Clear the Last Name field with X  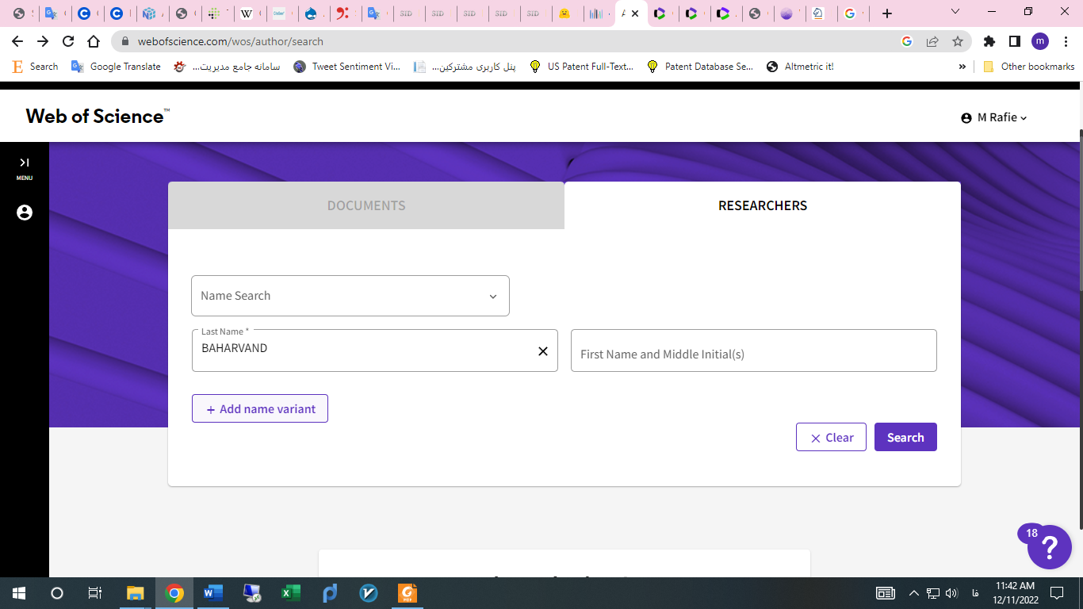point(543,351)
